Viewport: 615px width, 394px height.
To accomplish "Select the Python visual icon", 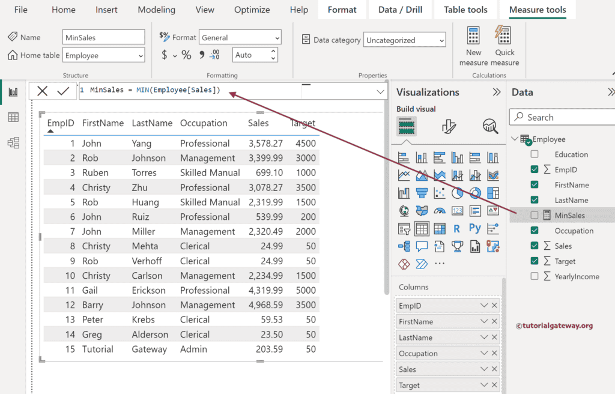I will click(474, 228).
